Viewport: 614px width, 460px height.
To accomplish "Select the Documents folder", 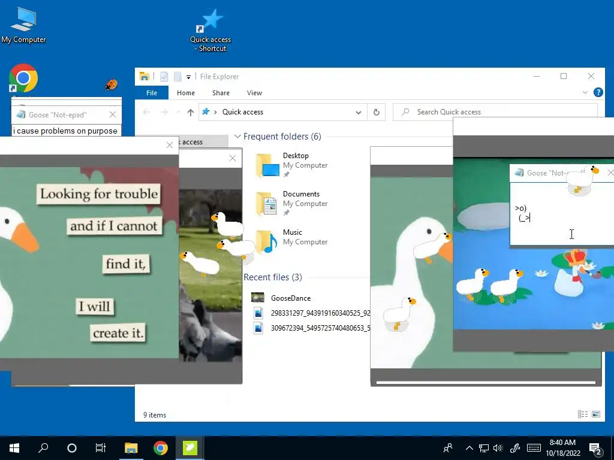I will pos(292,204).
